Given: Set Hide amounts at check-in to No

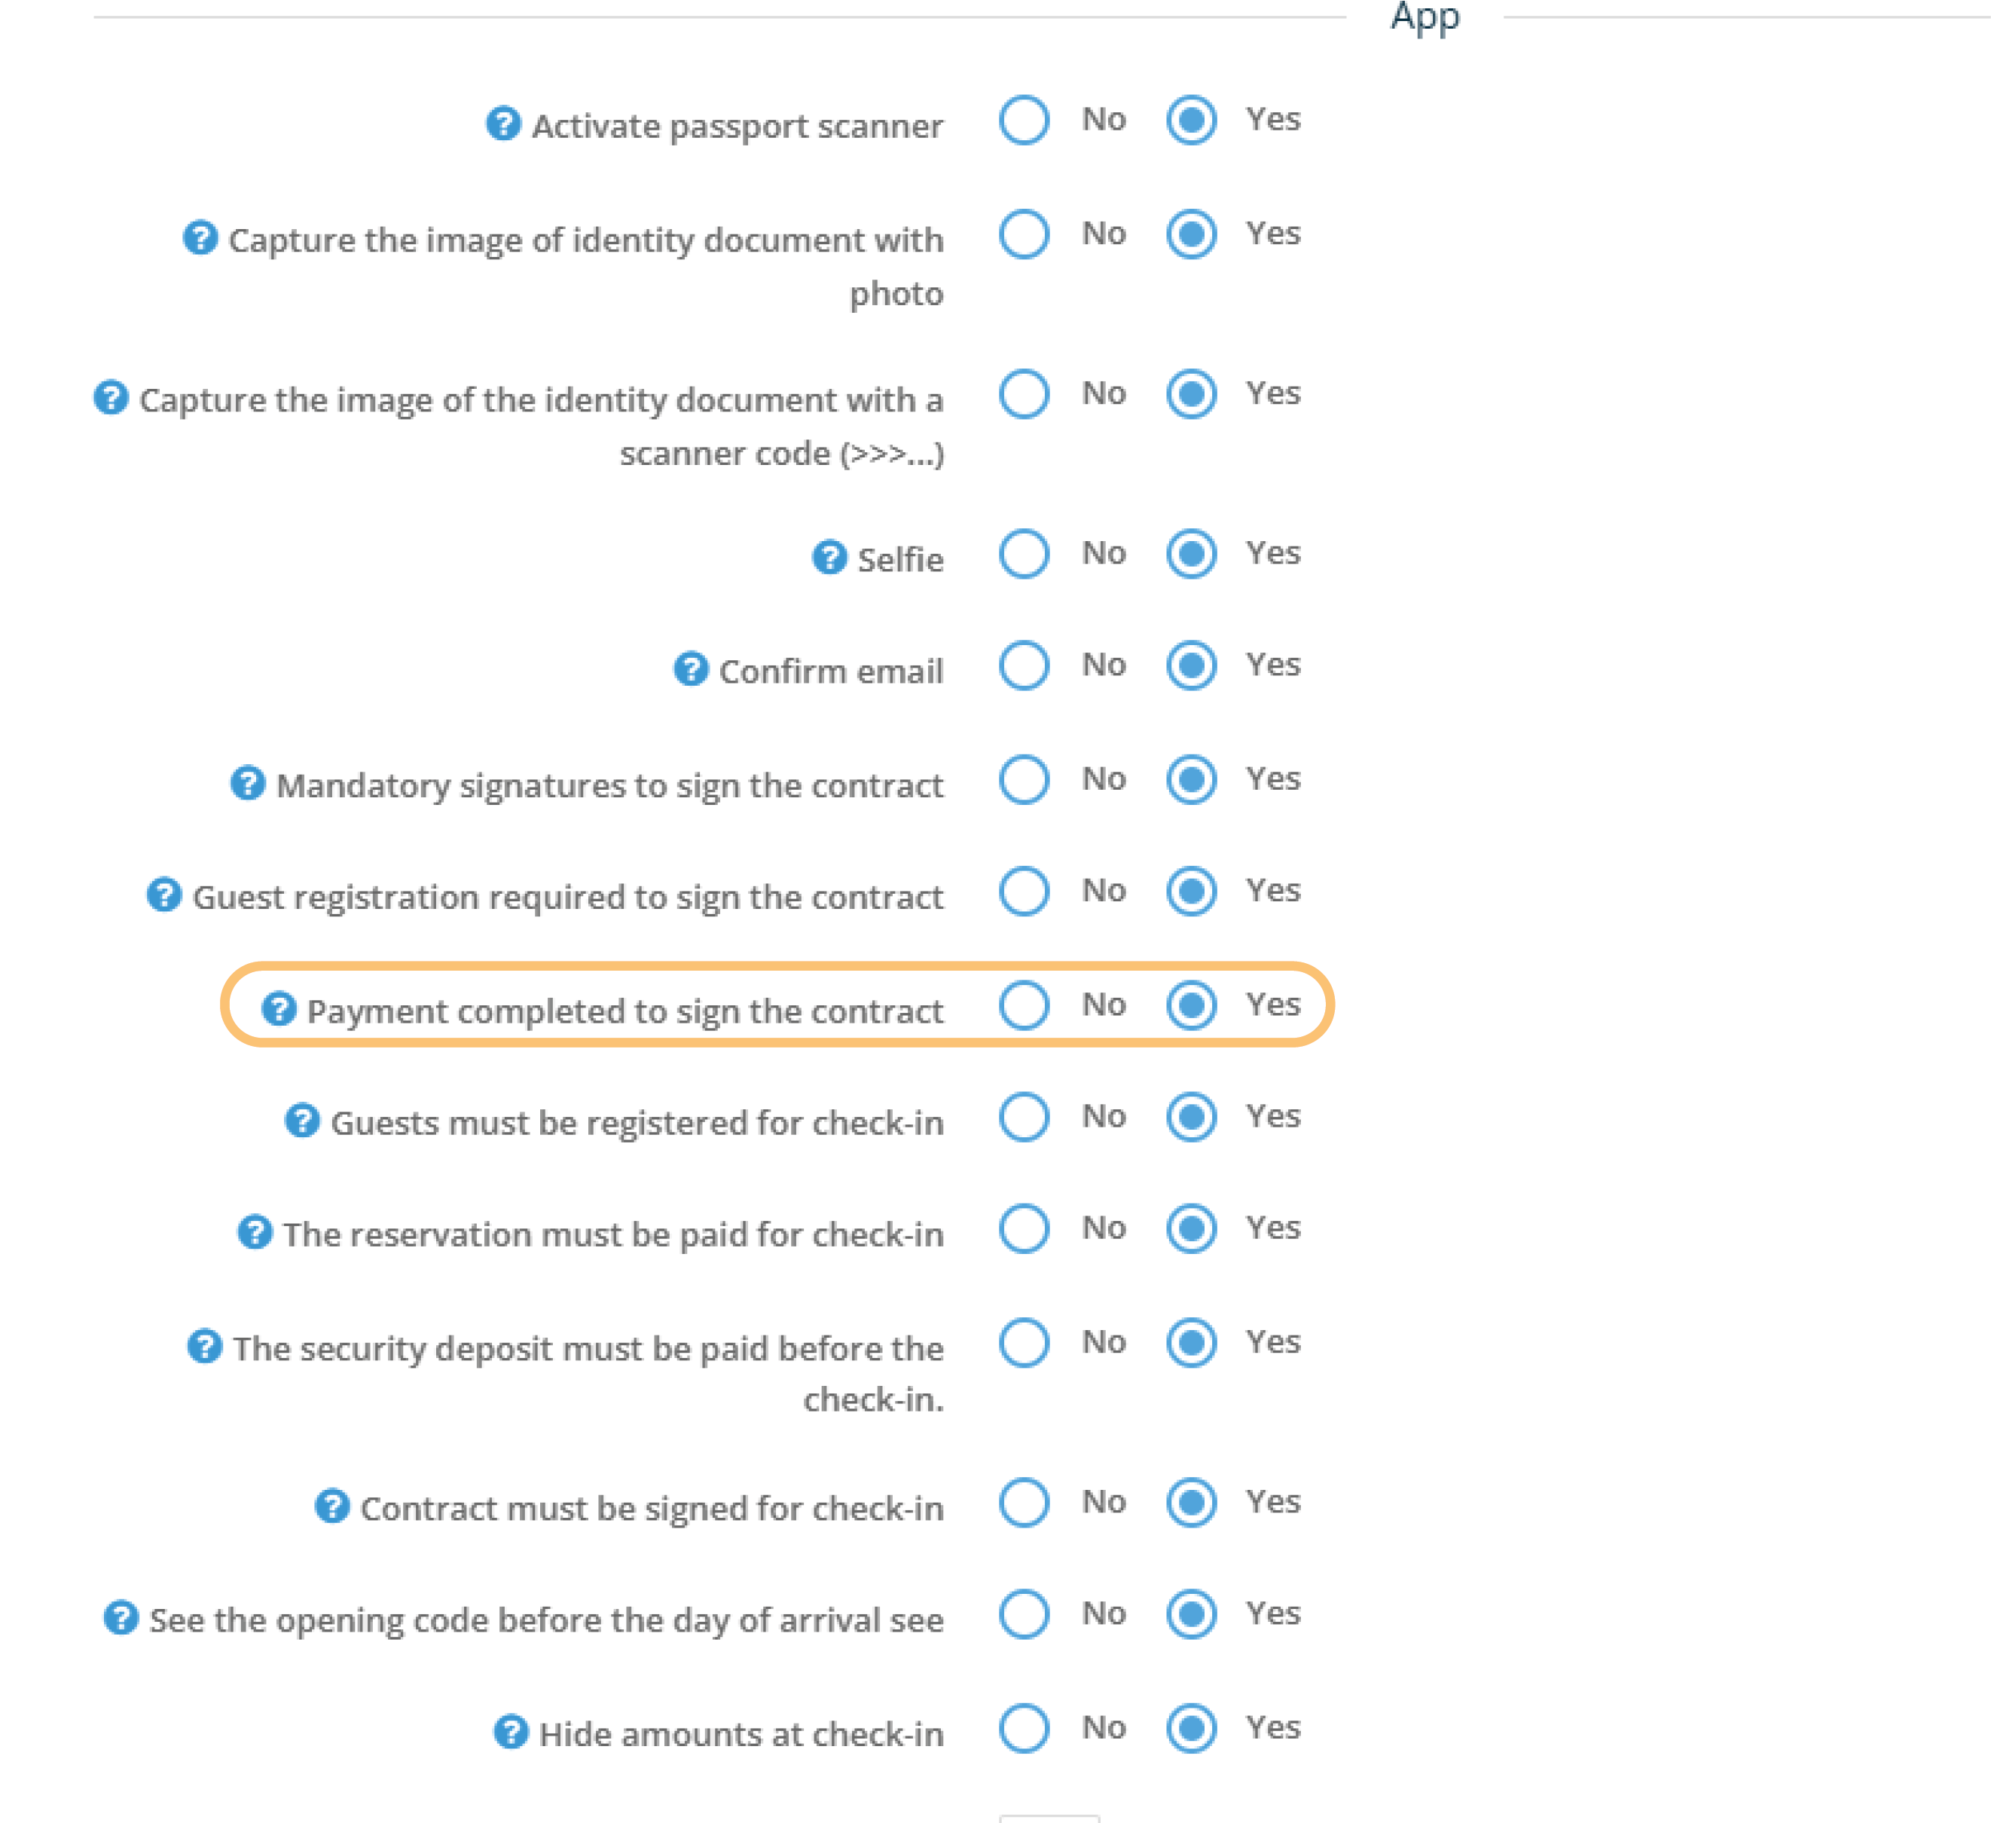Looking at the screenshot, I should click(1023, 1728).
